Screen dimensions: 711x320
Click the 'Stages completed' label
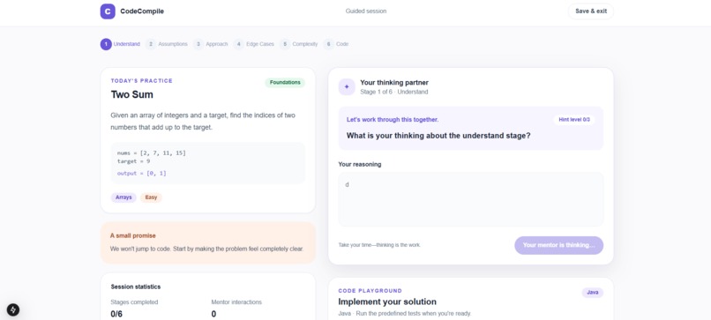pos(134,301)
